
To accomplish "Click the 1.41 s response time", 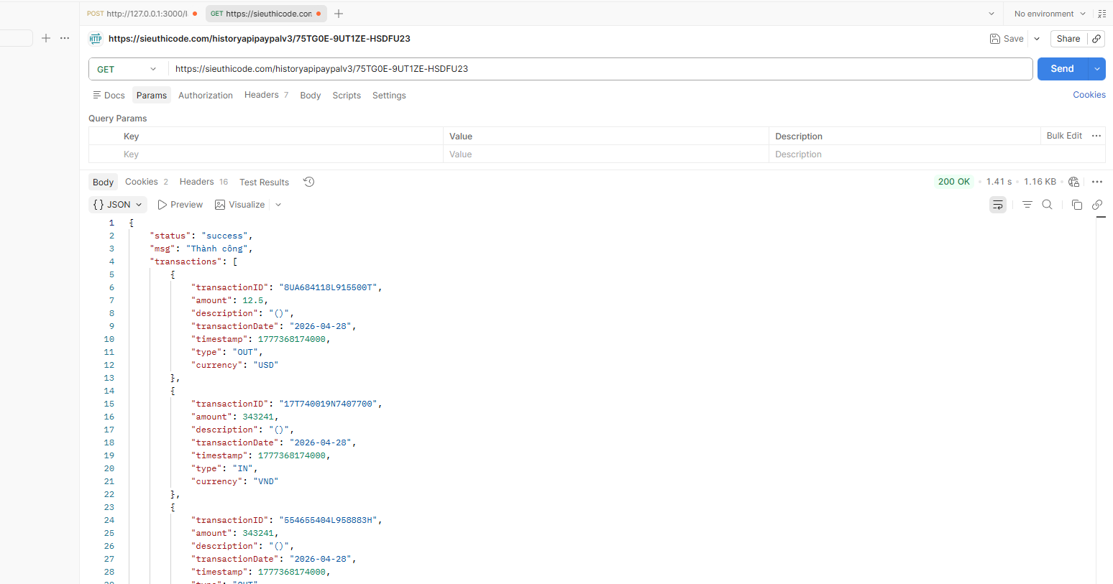I will click(999, 182).
